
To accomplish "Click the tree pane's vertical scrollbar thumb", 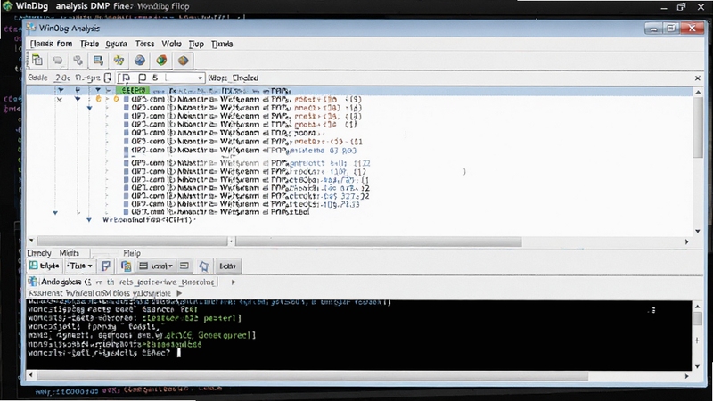I will 698,128.
